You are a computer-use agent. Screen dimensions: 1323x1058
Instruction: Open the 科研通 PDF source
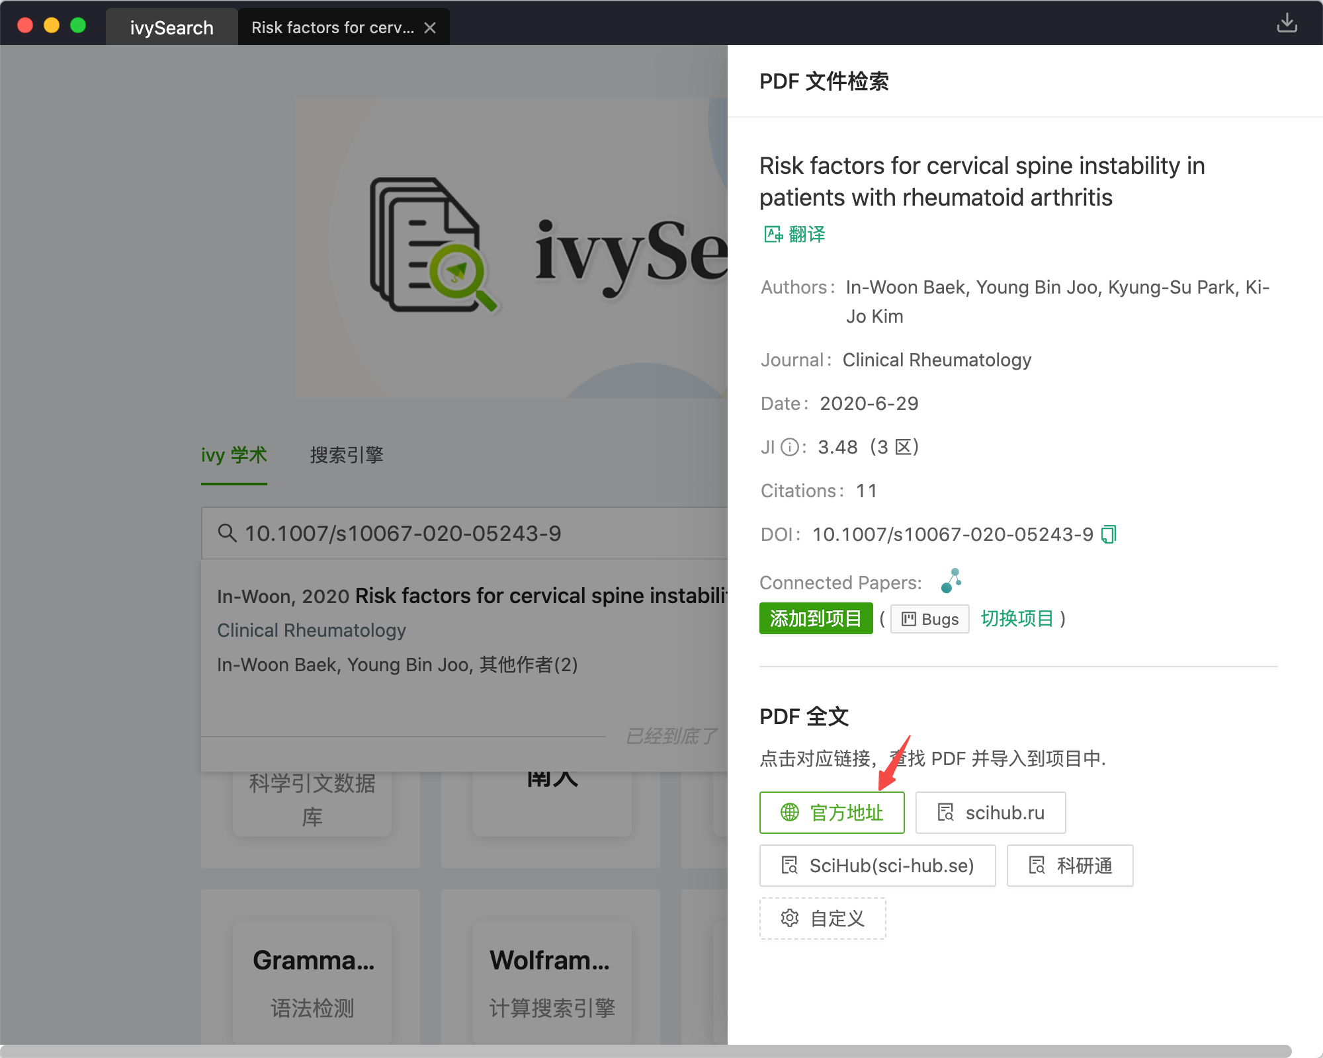[x=1070, y=866]
